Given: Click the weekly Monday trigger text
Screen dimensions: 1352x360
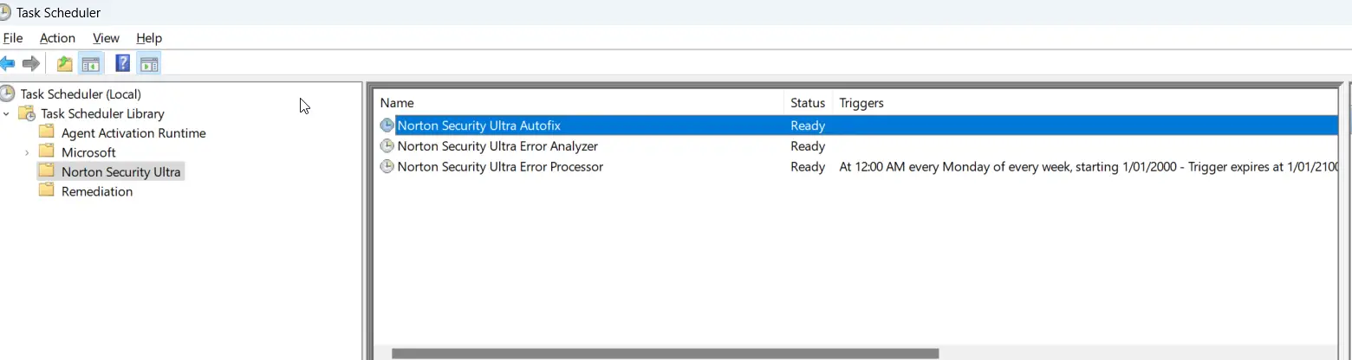Looking at the screenshot, I should click(1089, 167).
